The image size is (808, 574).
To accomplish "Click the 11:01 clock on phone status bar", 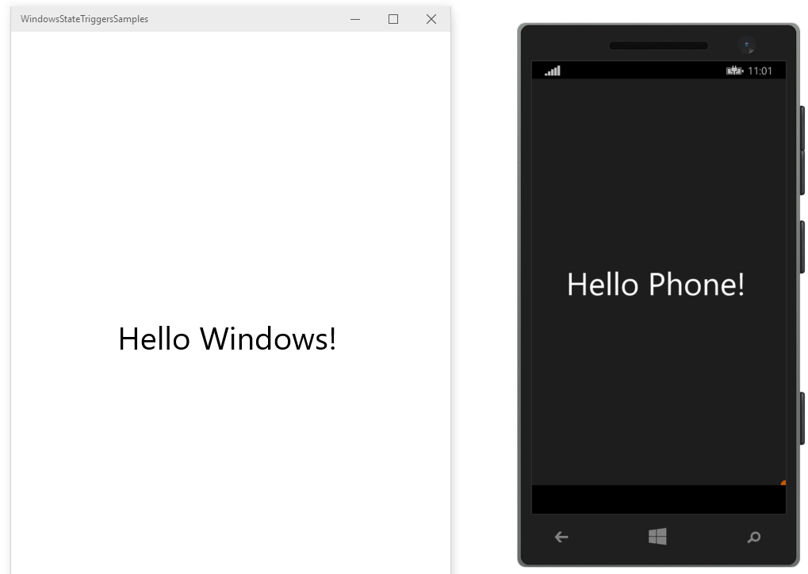I will tap(760, 71).
